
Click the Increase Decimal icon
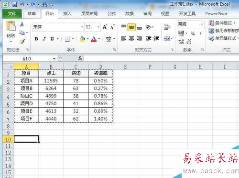[181, 42]
